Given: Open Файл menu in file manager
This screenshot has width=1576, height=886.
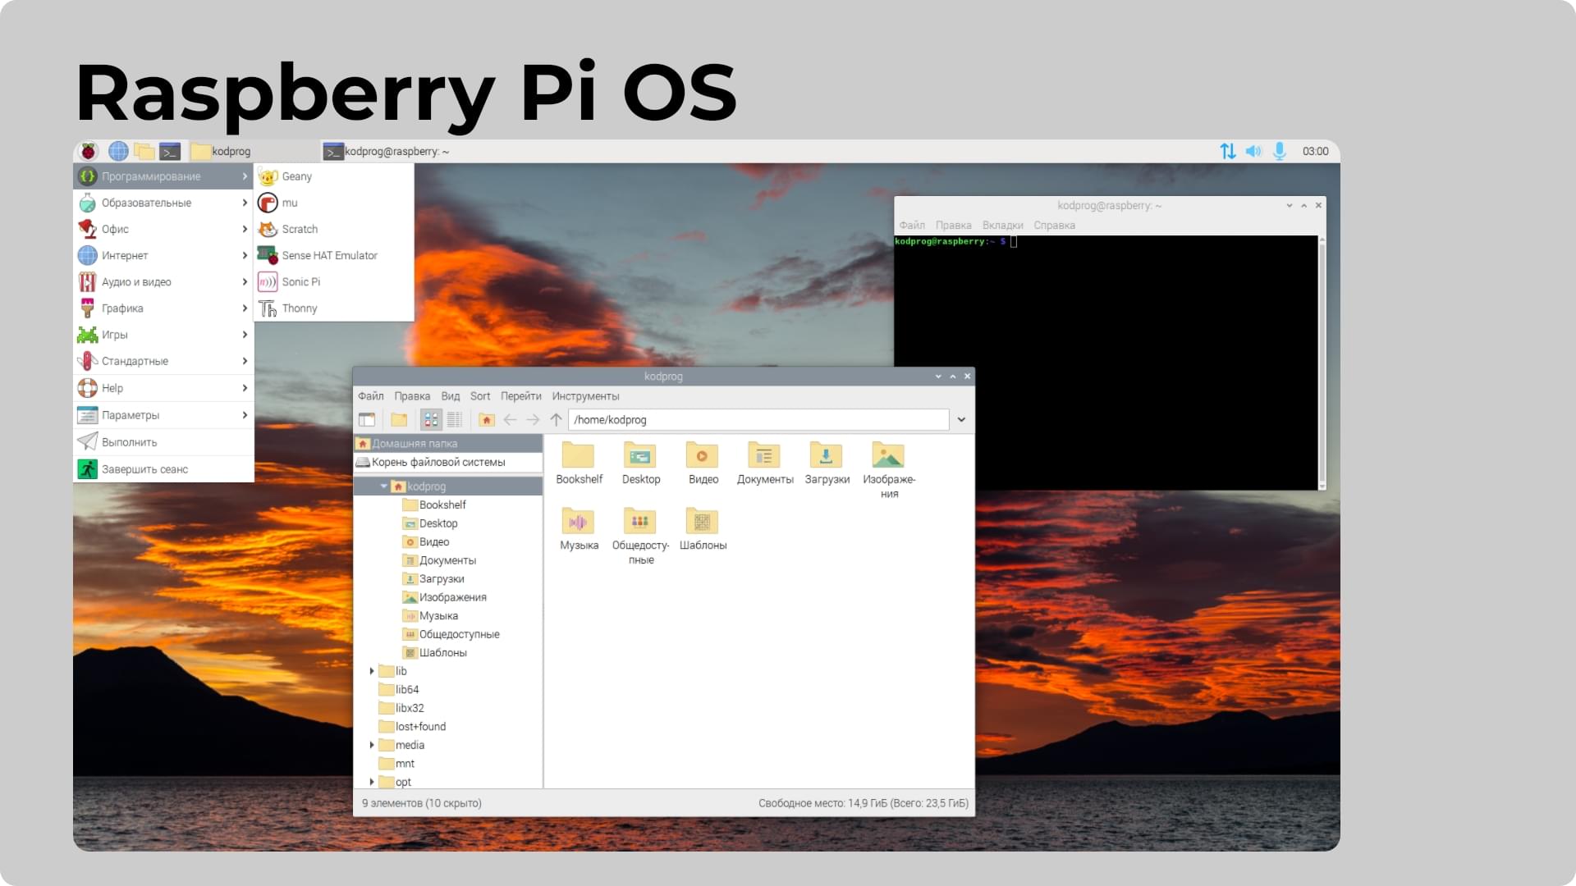Looking at the screenshot, I should (370, 396).
